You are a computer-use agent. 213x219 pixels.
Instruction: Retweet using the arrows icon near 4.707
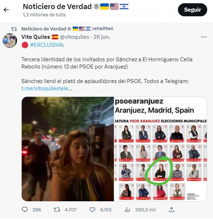[57, 210]
